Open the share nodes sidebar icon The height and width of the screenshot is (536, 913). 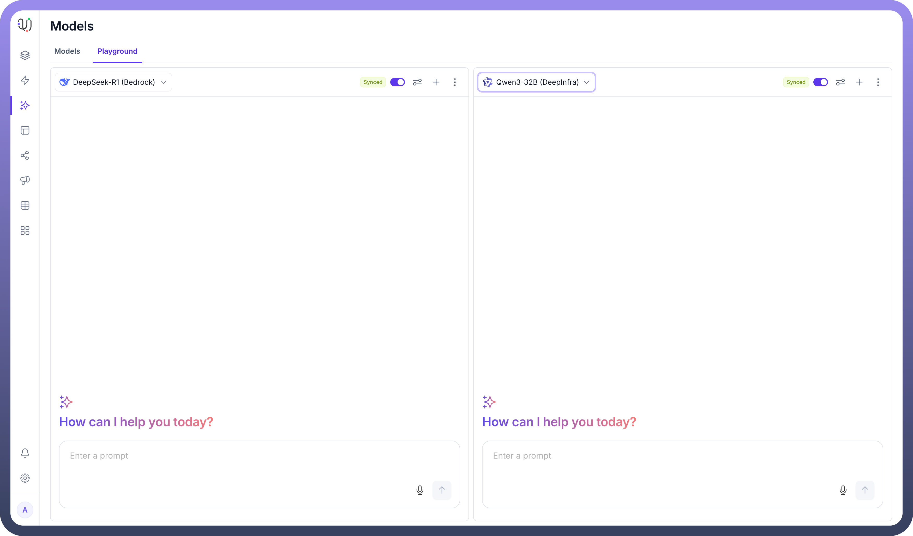(25, 155)
